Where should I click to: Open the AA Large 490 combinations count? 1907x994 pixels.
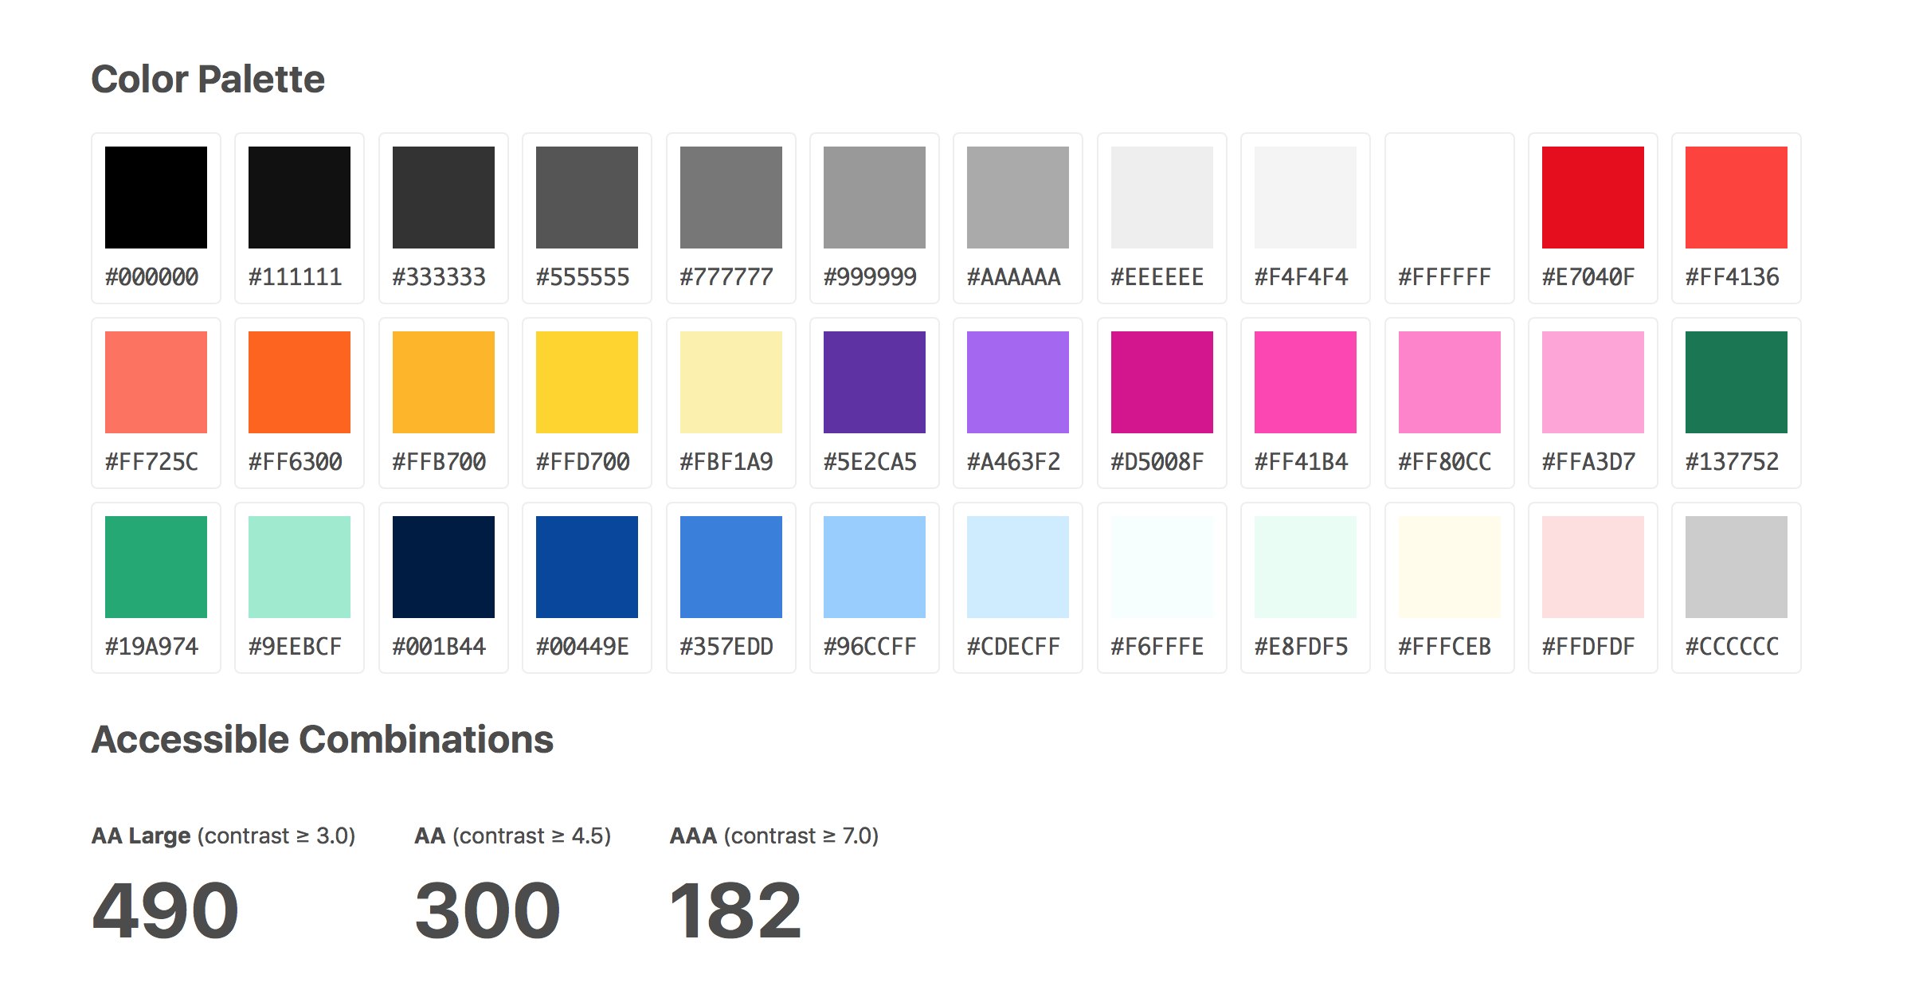point(165,910)
